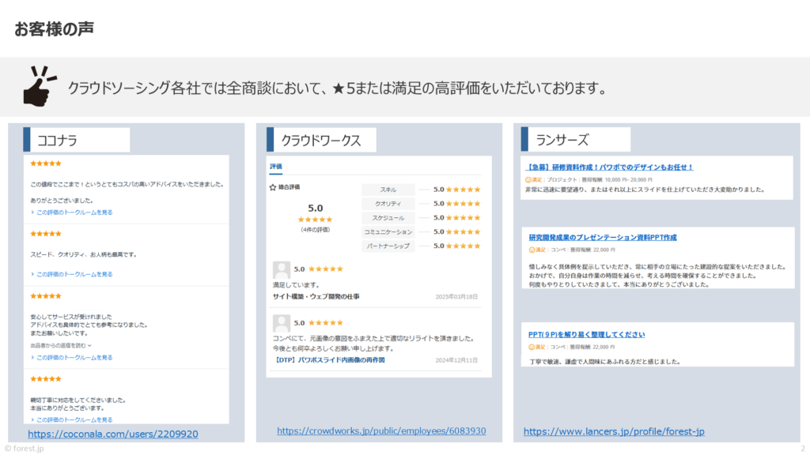Click the review 丁寧で敏速、謙虚で人間味 text
The width and height of the screenshot is (810, 455).
pos(604,362)
